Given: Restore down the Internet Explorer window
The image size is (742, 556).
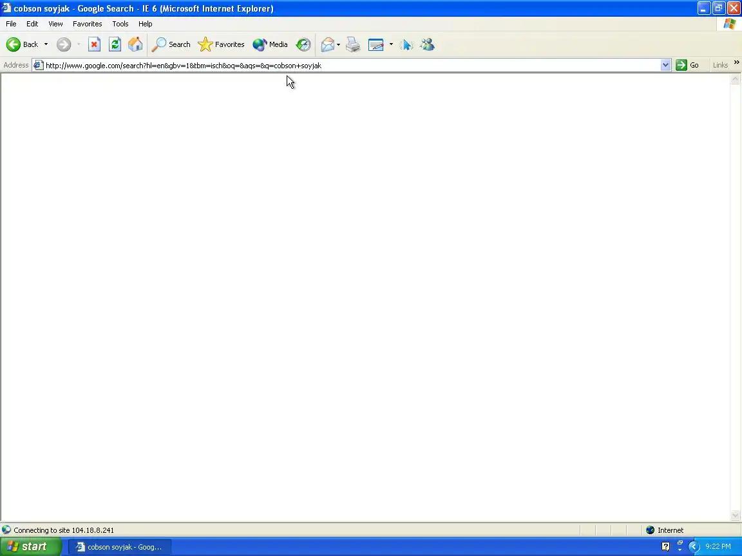Looking at the screenshot, I should 719,8.
